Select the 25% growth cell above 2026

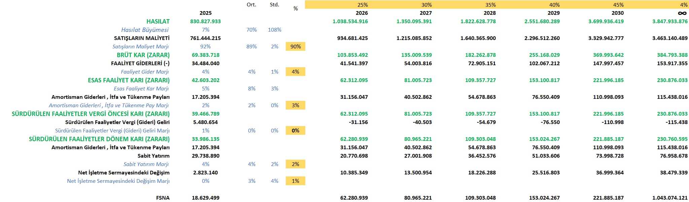(362, 5)
